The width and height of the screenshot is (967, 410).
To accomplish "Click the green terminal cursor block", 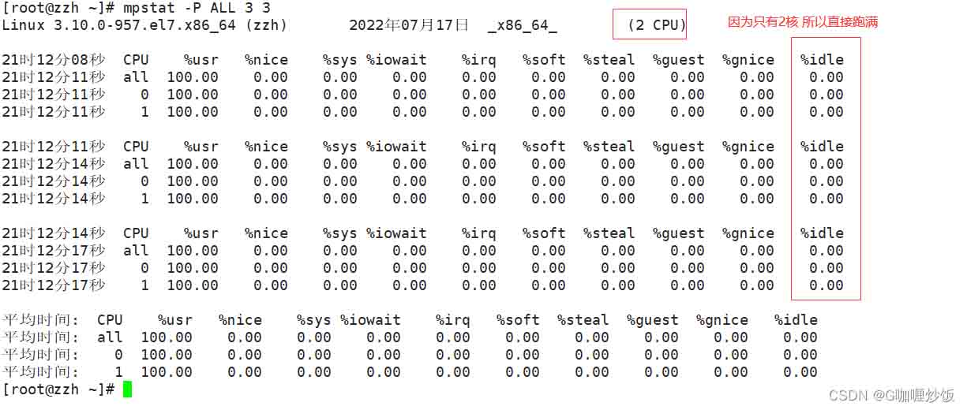I will pyautogui.click(x=127, y=389).
